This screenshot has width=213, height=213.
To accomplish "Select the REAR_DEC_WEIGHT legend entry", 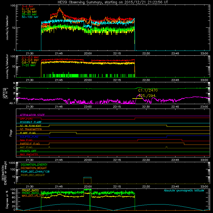I will [33, 175].
